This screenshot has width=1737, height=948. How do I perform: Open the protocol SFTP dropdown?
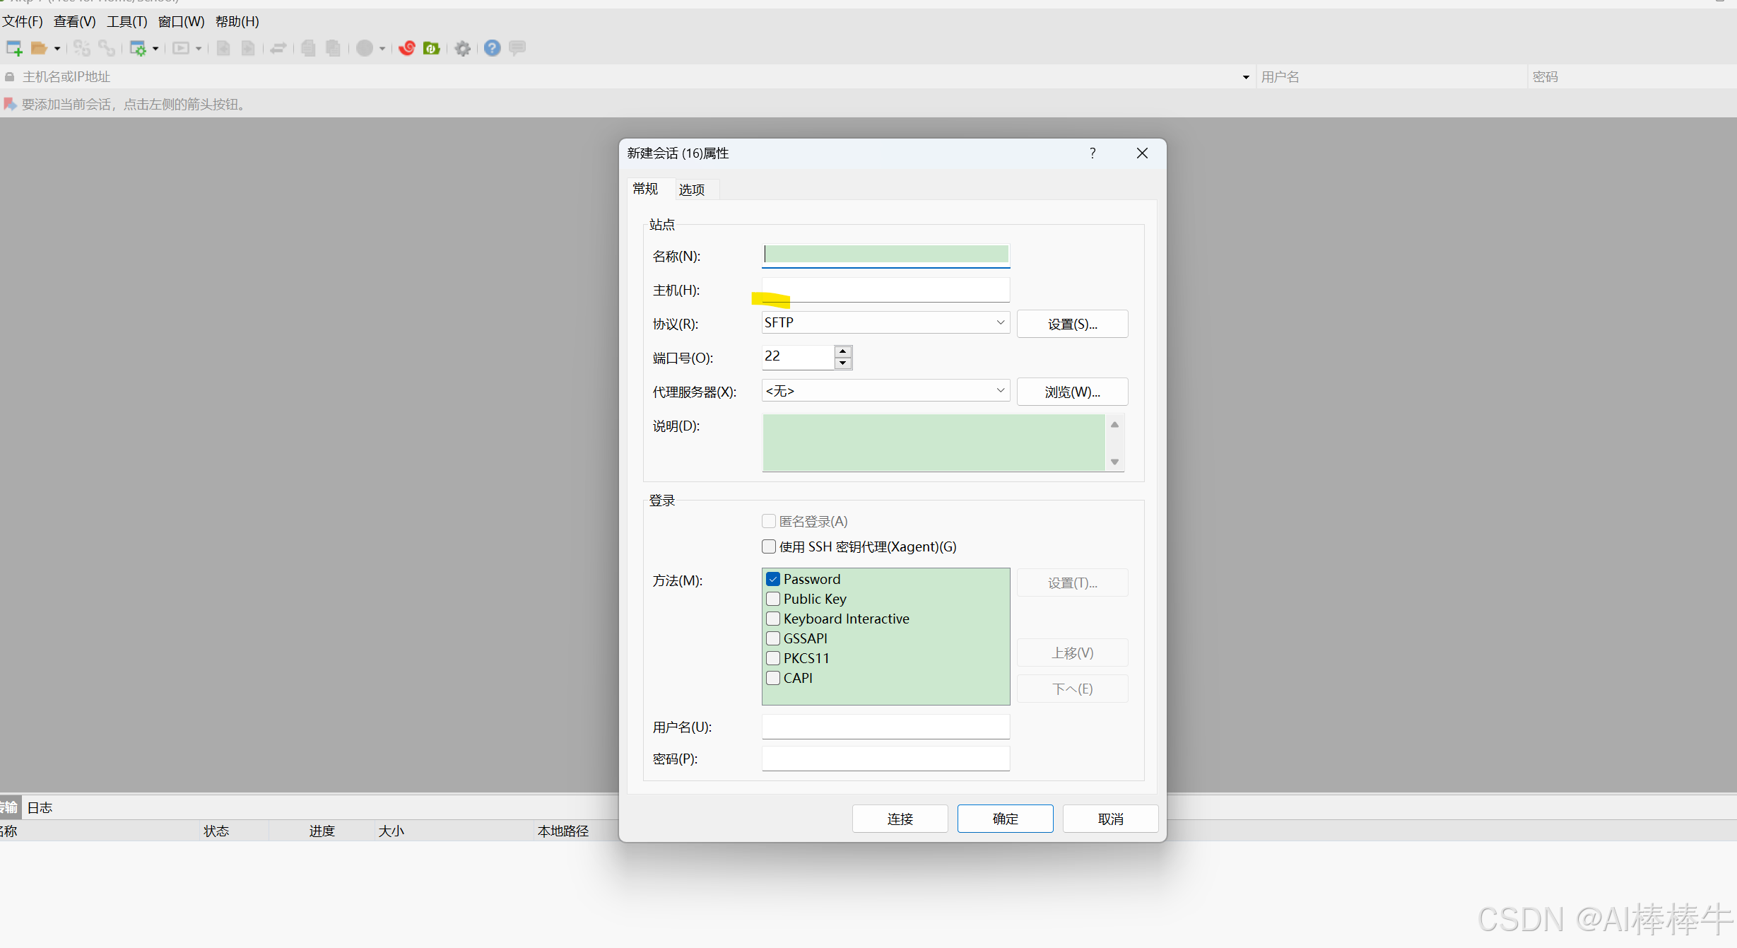(1000, 322)
